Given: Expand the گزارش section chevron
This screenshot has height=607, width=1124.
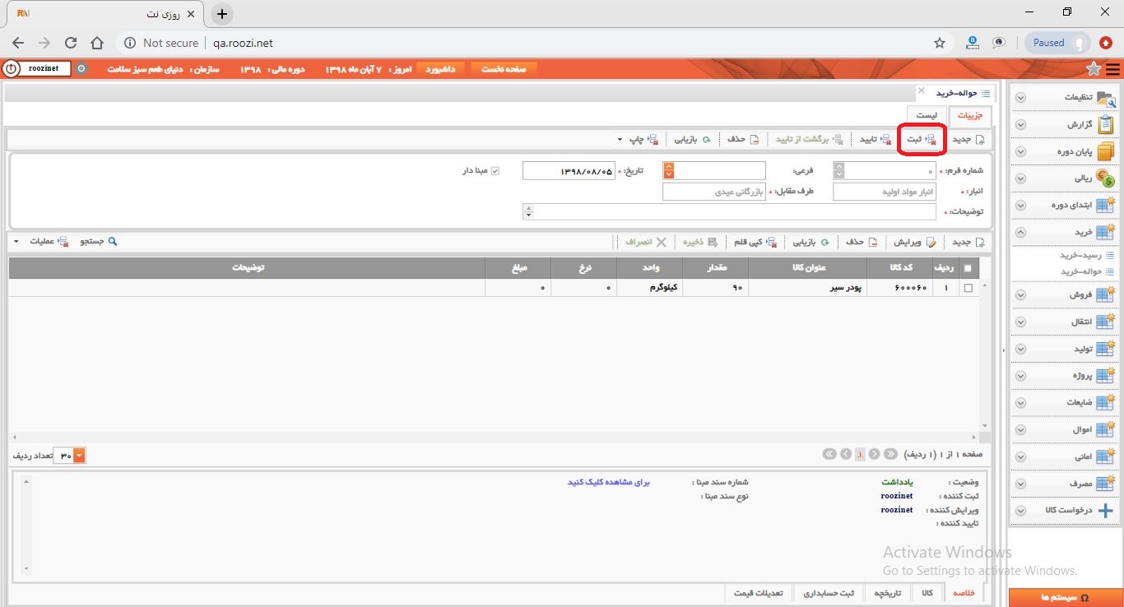Looking at the screenshot, I should 1020,125.
